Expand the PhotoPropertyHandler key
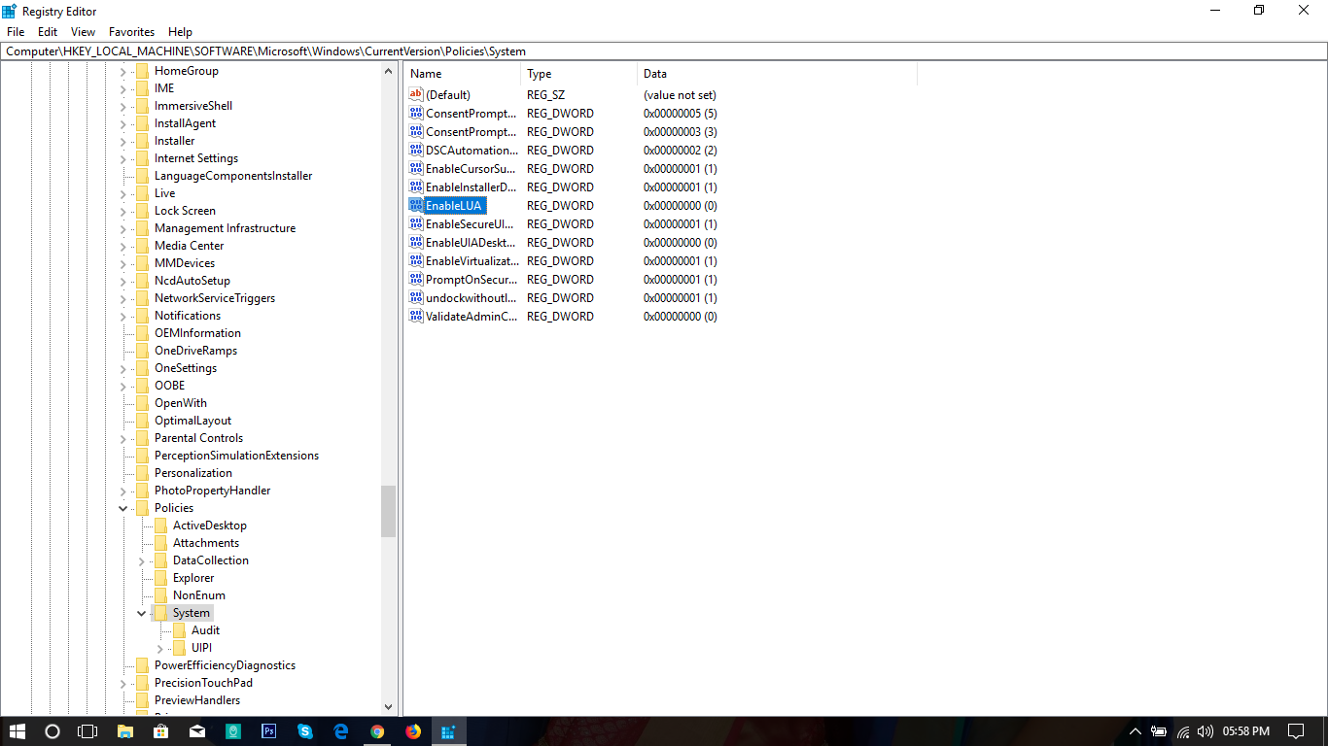1328x746 pixels. [123, 491]
